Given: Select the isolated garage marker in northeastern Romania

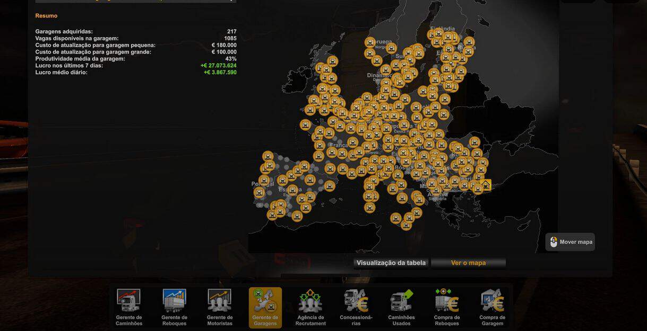Looking at the screenshot, I should click(x=475, y=142).
